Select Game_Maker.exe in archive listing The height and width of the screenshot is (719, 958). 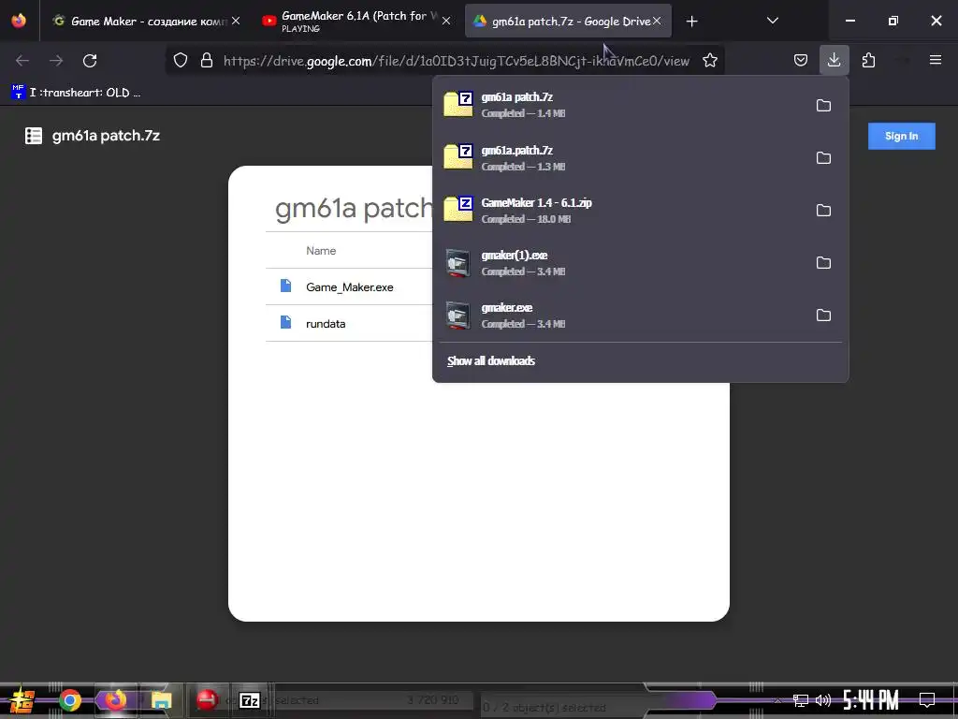[x=350, y=286]
